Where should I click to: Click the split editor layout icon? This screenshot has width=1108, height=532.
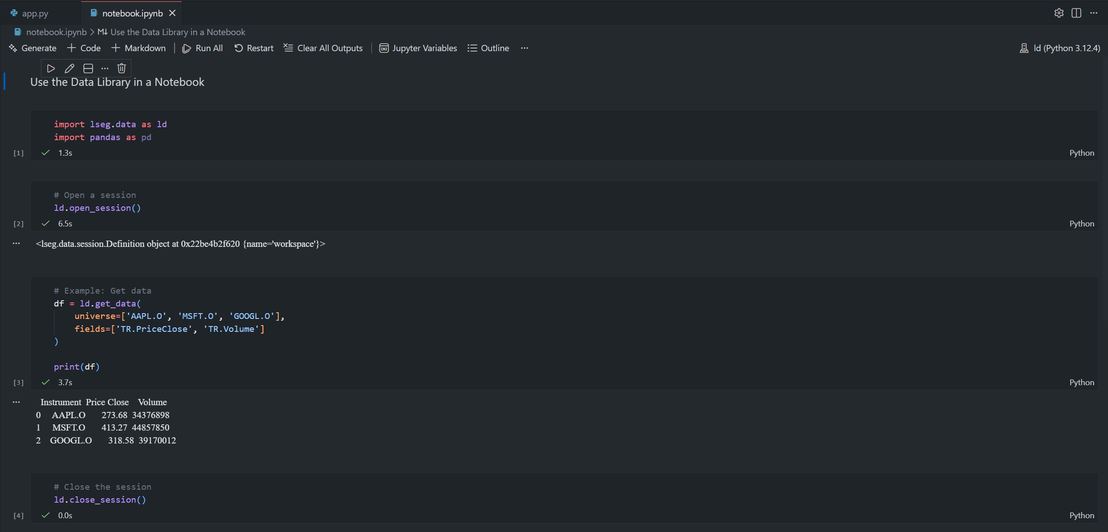coord(1076,13)
